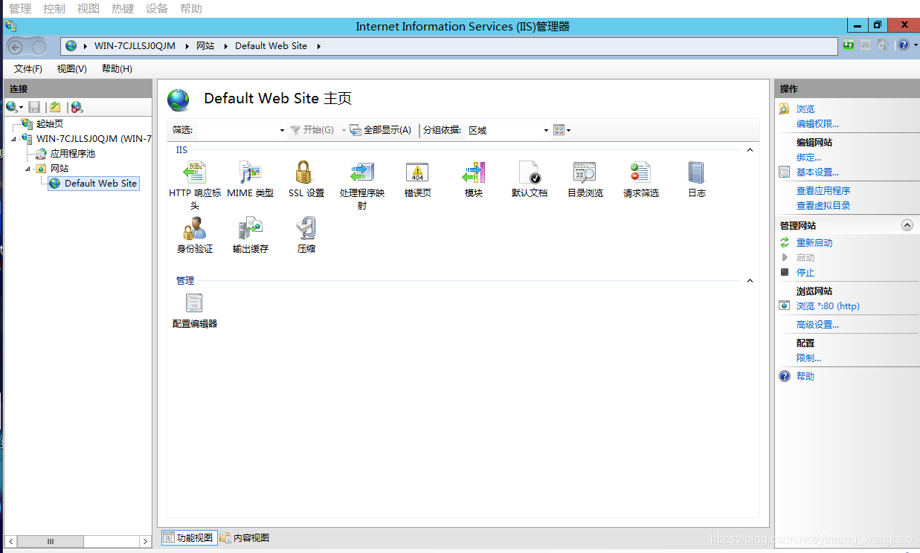Collapse the IIS group section

pyautogui.click(x=750, y=150)
